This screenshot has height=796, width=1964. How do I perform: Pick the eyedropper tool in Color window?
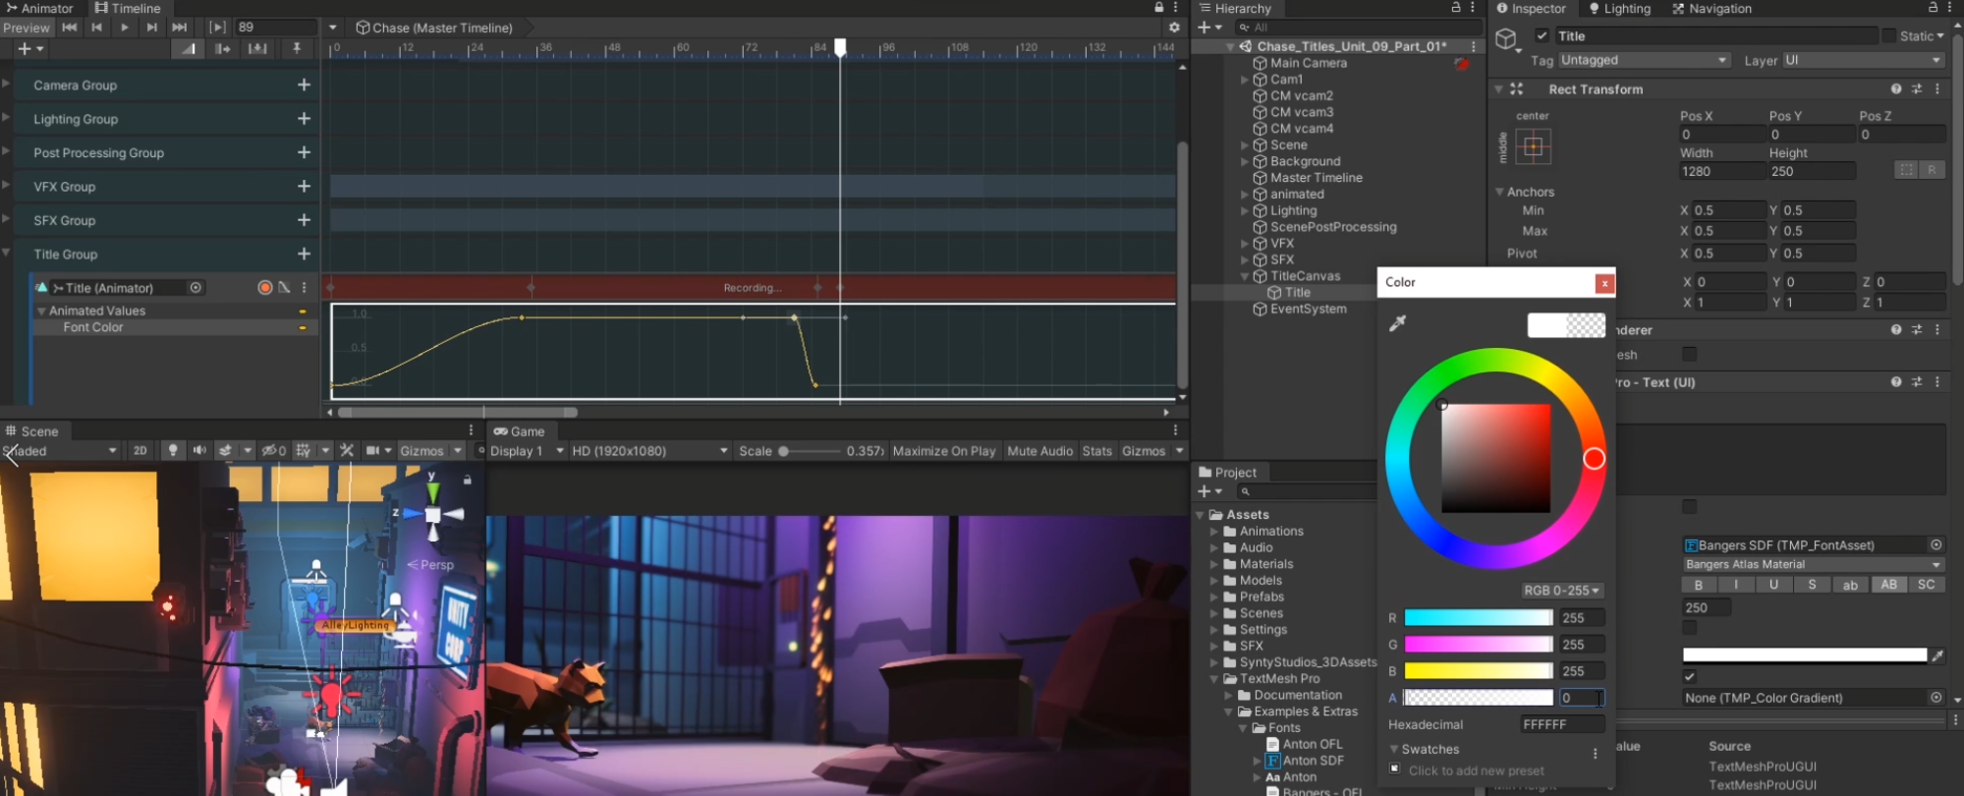click(1397, 323)
